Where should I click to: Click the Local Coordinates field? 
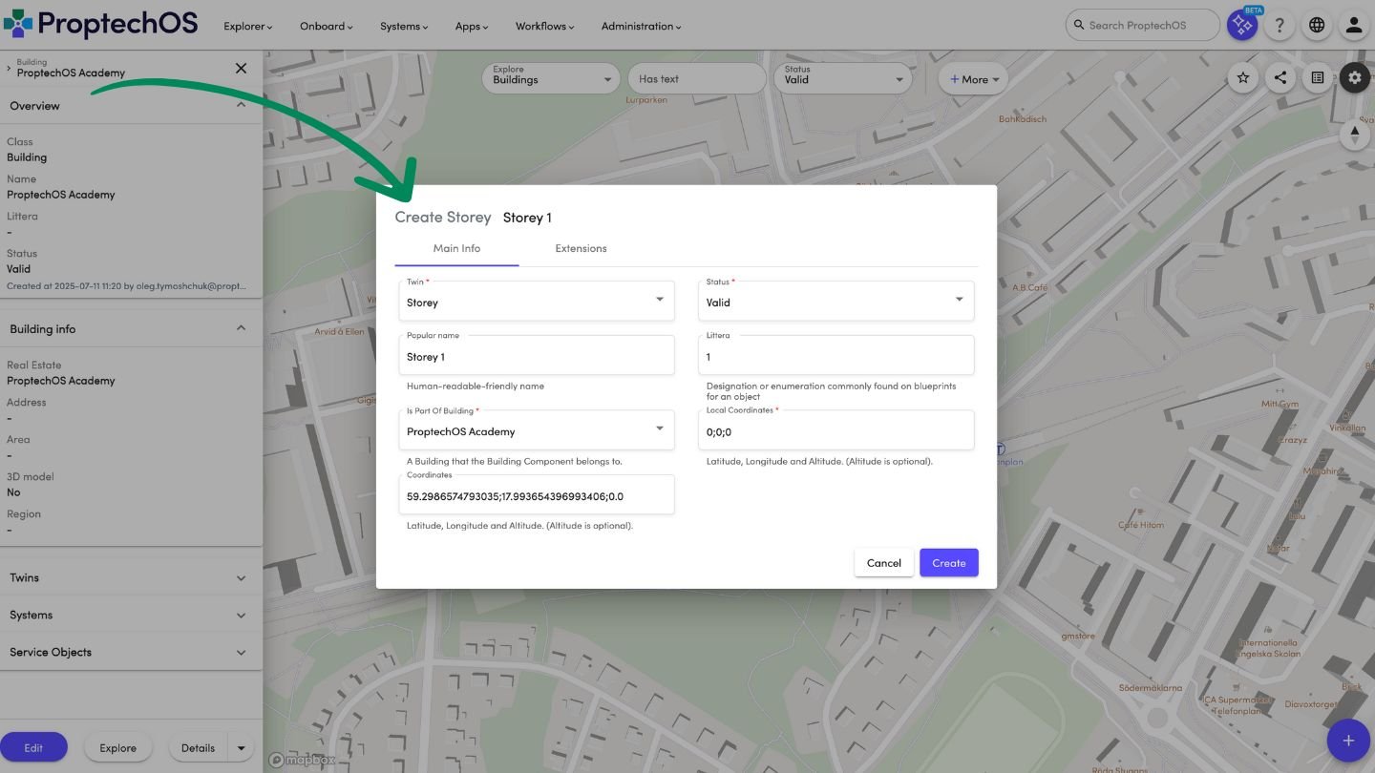pos(836,429)
